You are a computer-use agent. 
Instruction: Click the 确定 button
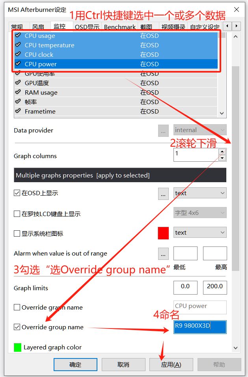point(75,364)
